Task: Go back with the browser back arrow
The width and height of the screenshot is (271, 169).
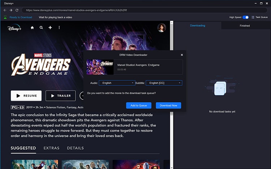Action: point(5,10)
